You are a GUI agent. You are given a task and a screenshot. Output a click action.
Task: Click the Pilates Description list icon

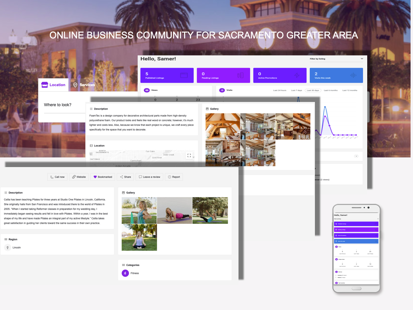(x=6, y=193)
